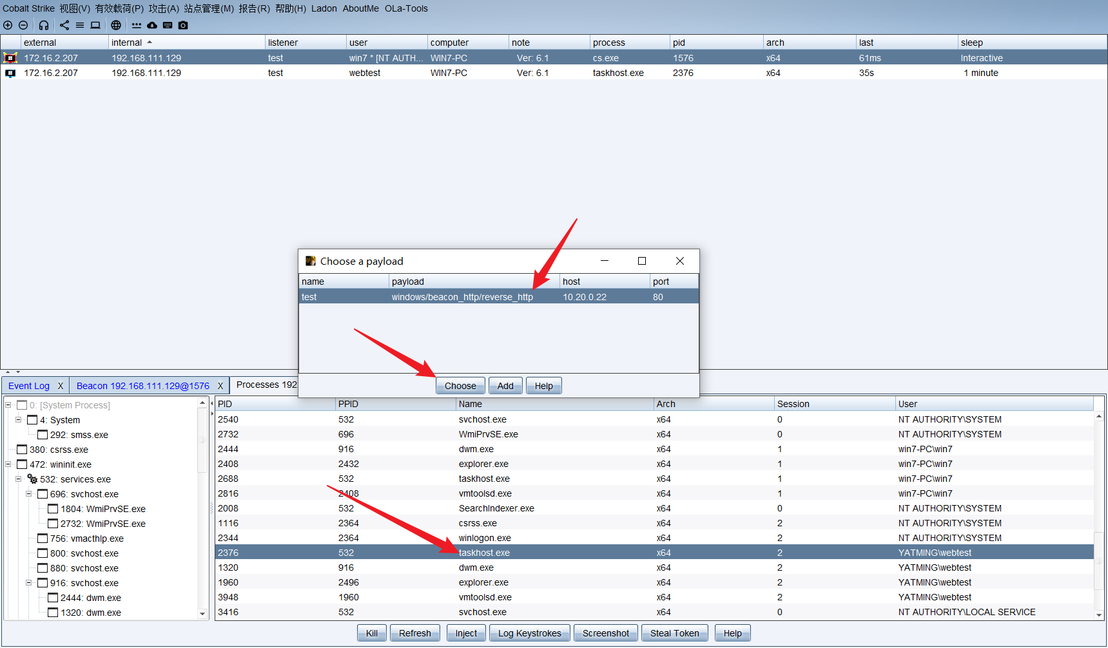
Task: Open screenshots via the camera icon
Action: pyautogui.click(x=183, y=25)
